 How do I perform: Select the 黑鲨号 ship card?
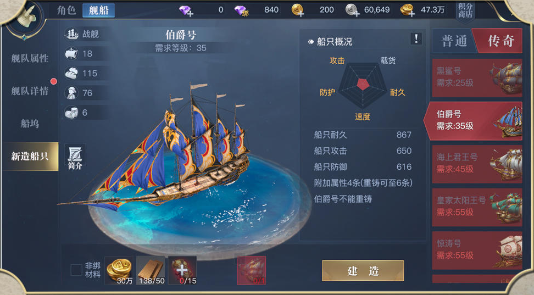(477, 78)
